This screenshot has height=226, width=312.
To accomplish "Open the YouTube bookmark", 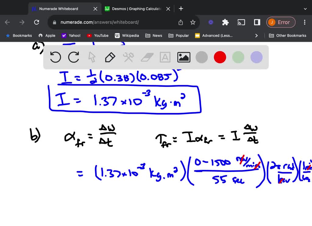I will coord(98,36).
